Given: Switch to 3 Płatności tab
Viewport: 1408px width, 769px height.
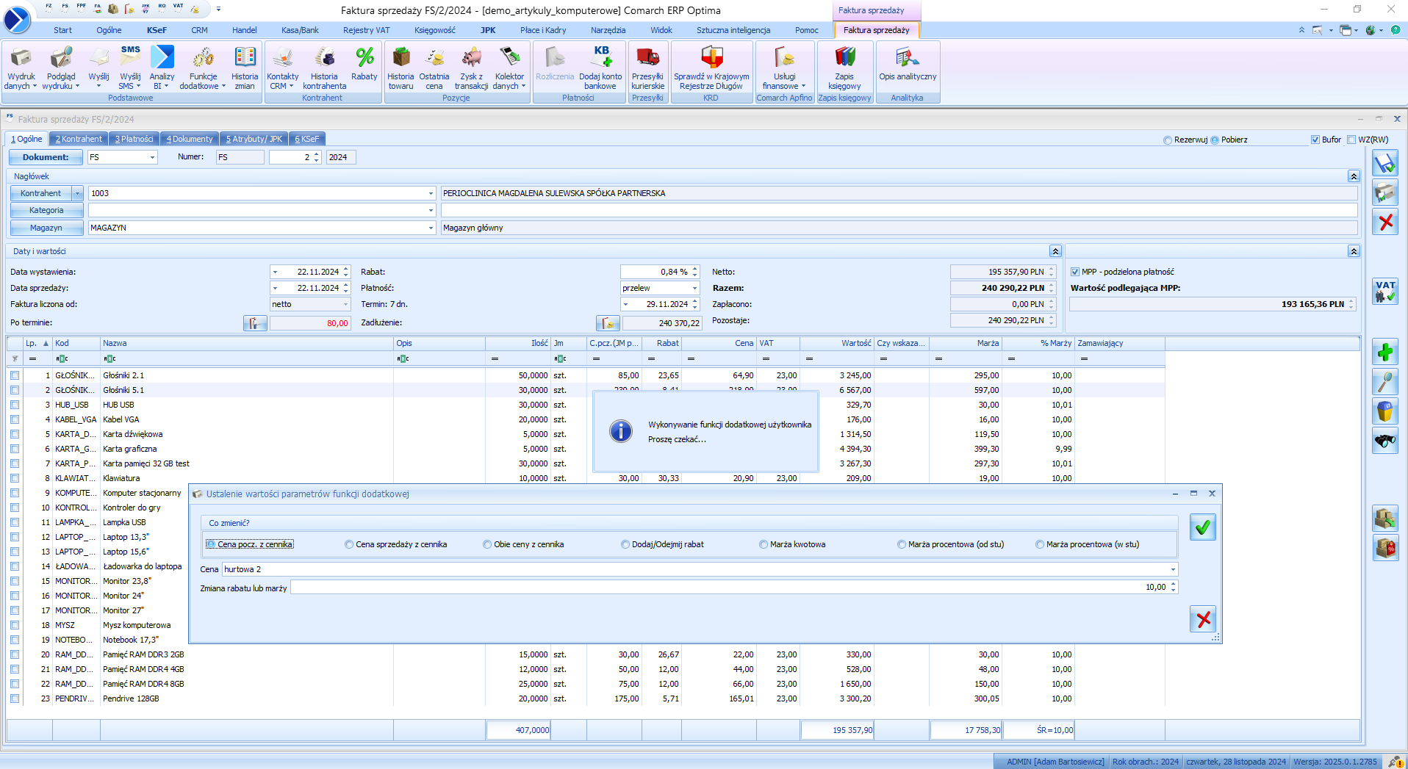Looking at the screenshot, I should pos(134,139).
